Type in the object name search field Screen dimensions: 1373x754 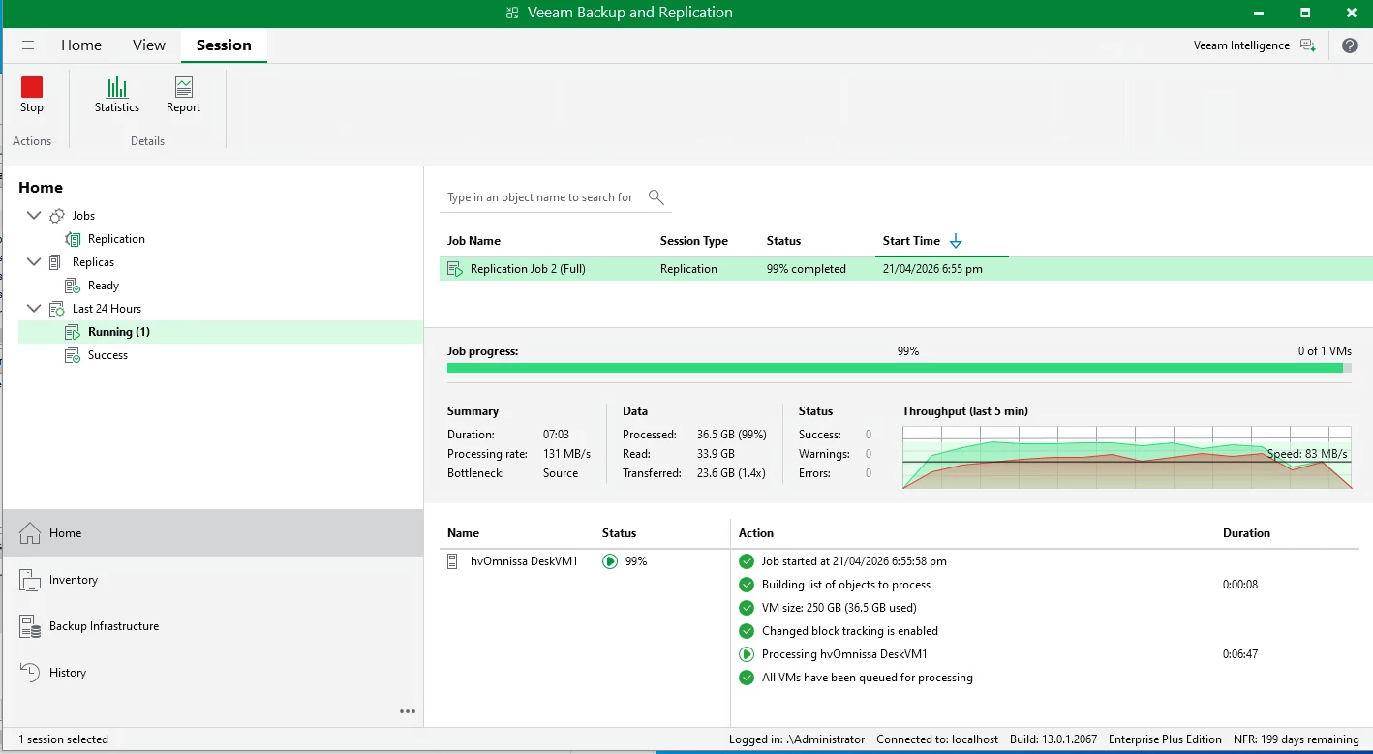coord(540,197)
